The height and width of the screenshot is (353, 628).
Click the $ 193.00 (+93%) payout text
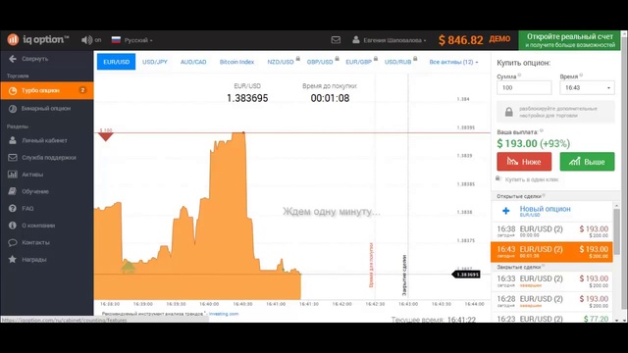click(x=533, y=143)
